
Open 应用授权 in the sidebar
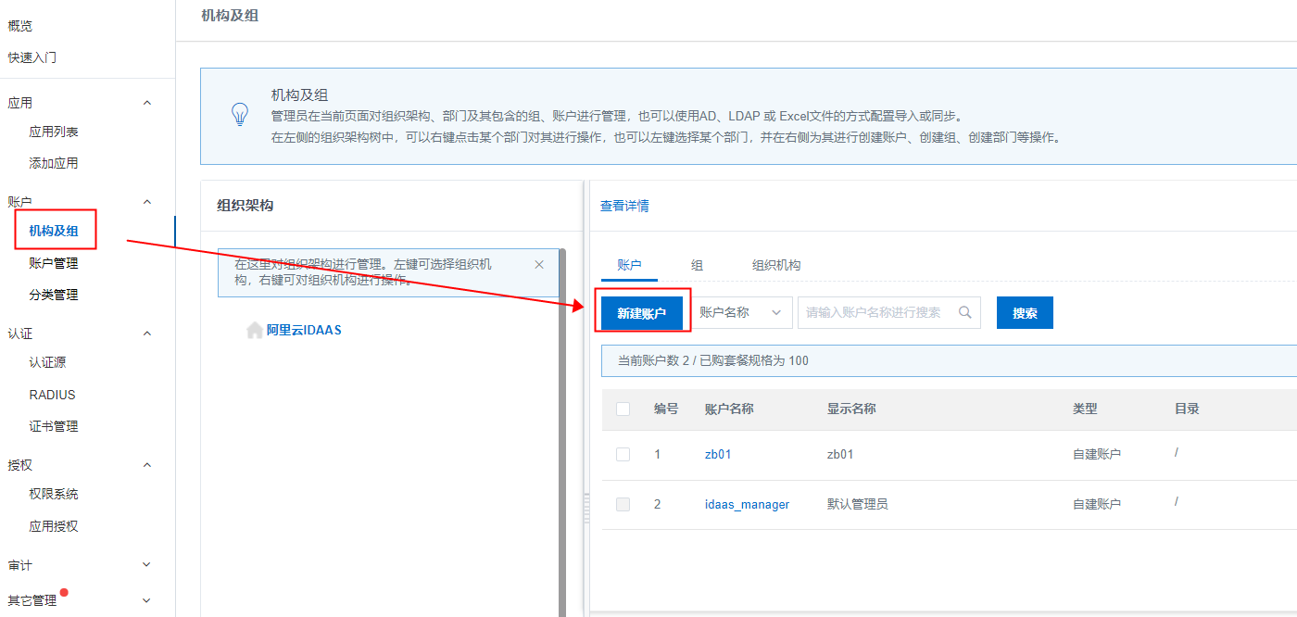[54, 526]
